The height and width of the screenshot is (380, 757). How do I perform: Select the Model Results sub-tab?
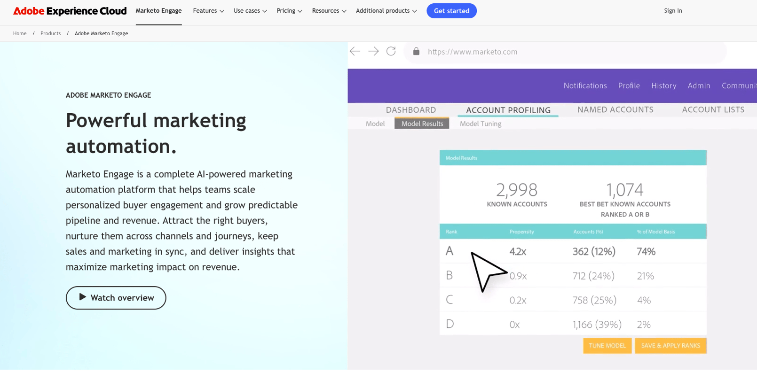coord(422,124)
